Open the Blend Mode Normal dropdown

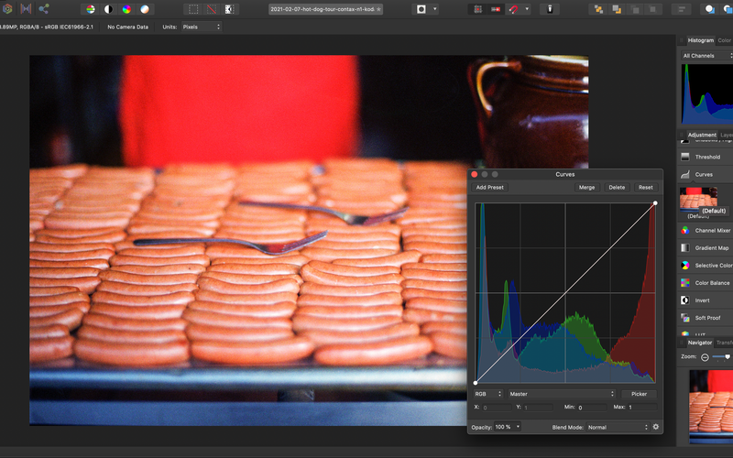[618, 427]
